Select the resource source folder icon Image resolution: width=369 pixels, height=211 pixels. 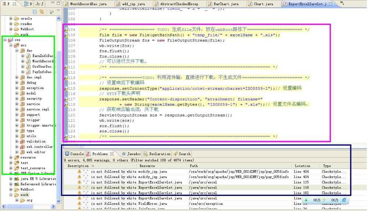17,158
